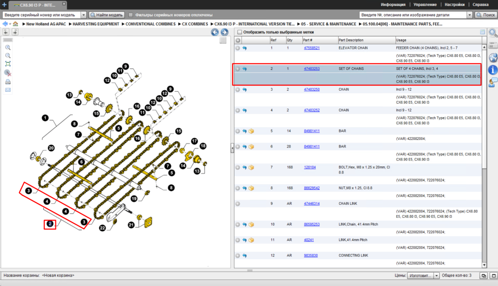Toggle selection circle on CHAIN ref 4
Image resolution: width=498 pixels, height=286 pixels.
[x=238, y=110]
